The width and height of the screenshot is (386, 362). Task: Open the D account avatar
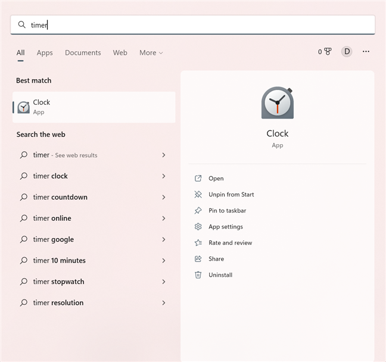point(347,52)
